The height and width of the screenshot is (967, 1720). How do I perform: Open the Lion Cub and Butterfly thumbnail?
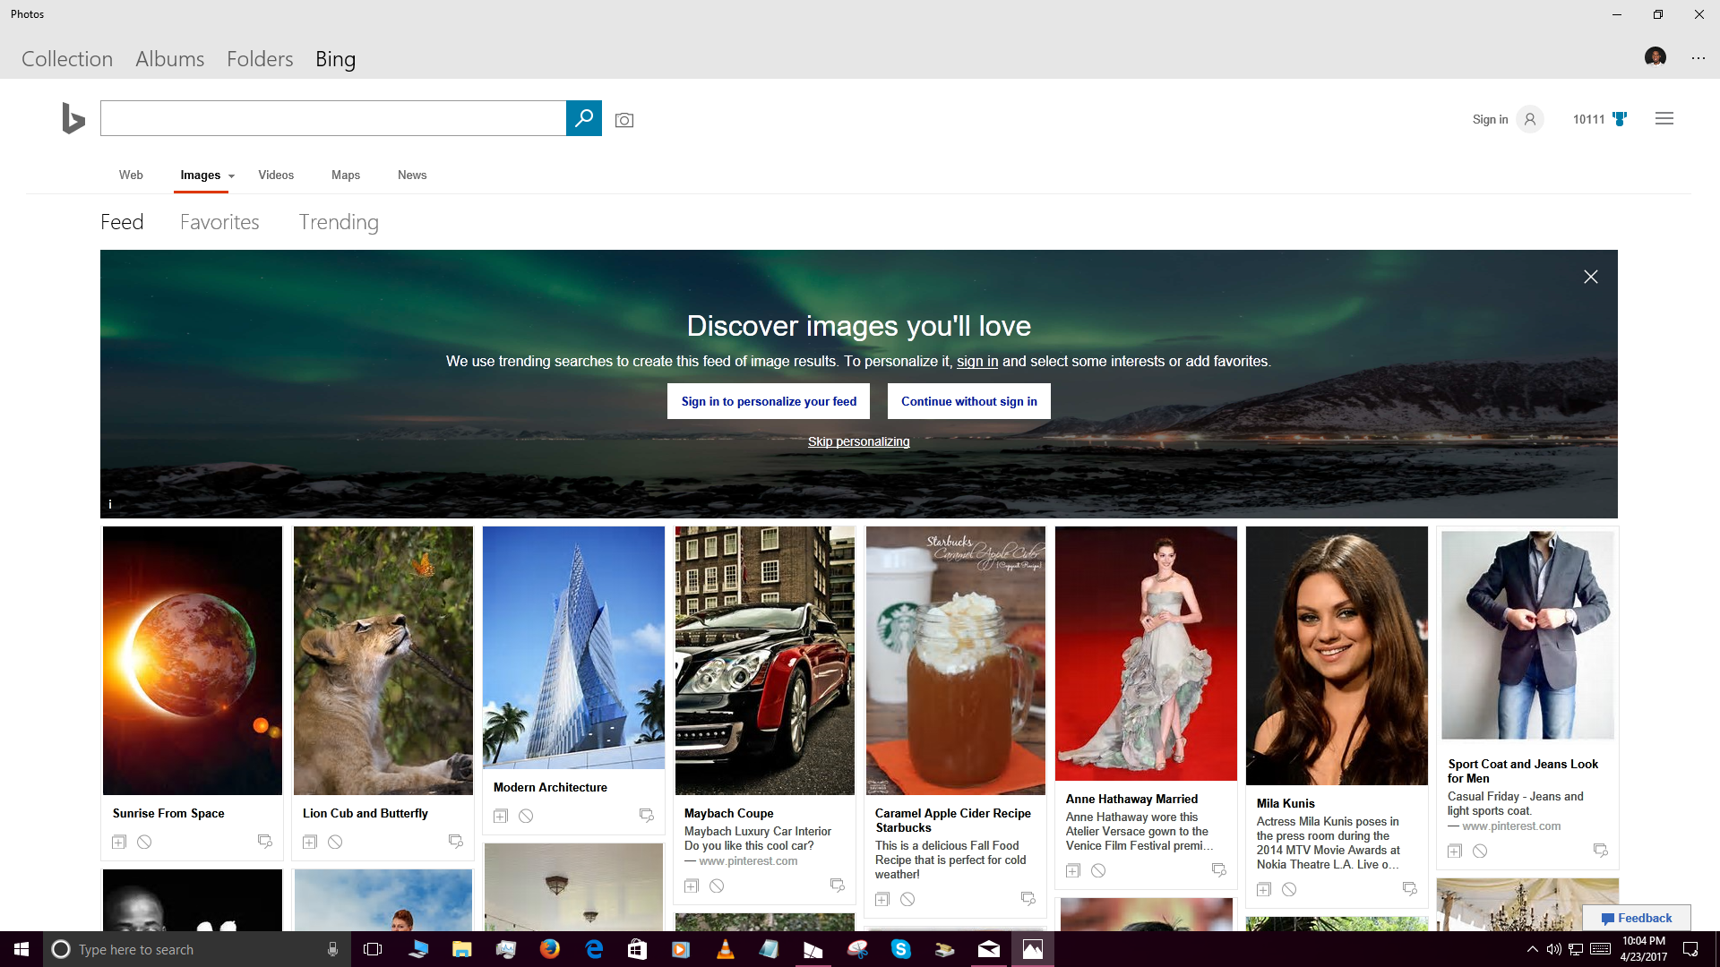pos(383,661)
